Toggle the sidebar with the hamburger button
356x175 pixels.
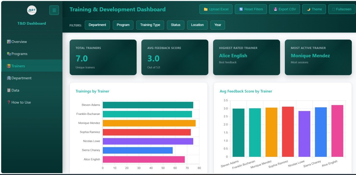[54, 10]
